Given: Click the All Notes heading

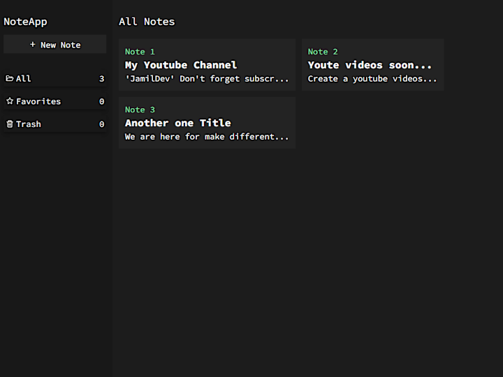Looking at the screenshot, I should [x=147, y=22].
